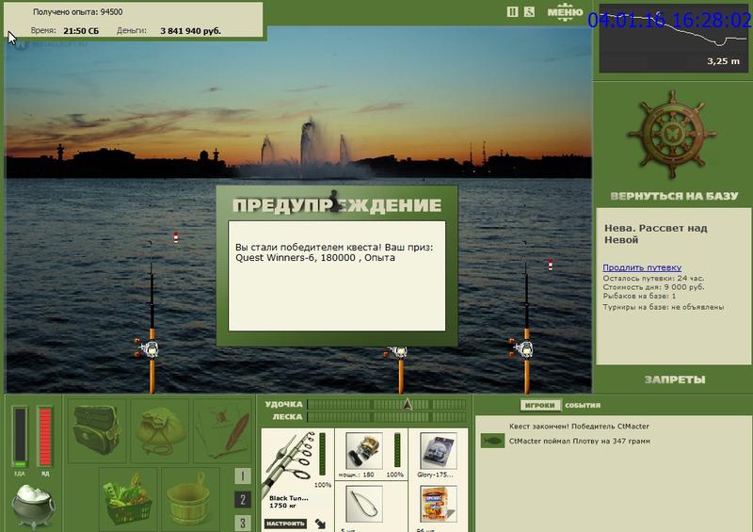This screenshot has height=532, width=753.
Task: Click 'Стоимость дня: 9 000 руб.' text
Action: point(653,287)
